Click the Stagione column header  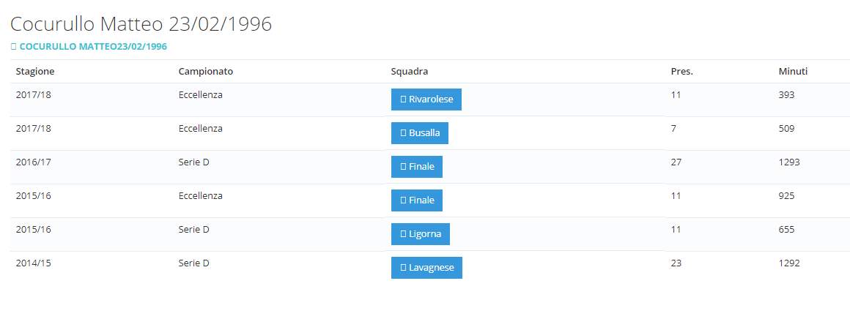coord(35,72)
